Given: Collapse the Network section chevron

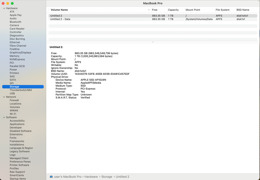Looking at the screenshot, I should tap(4, 97).
